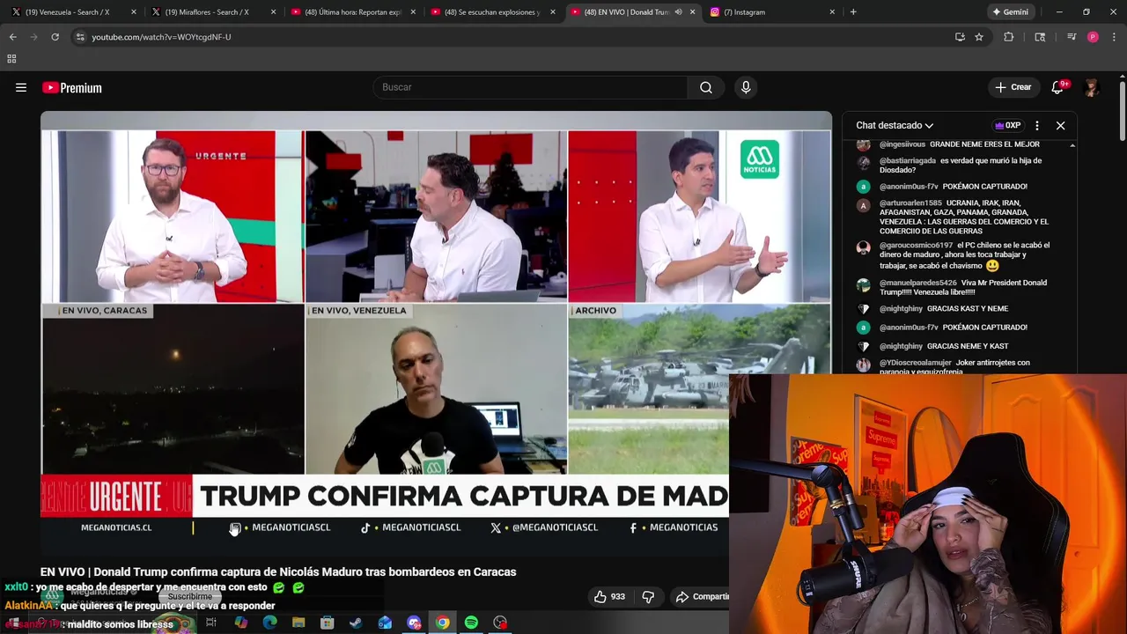Expand the Chat destacado dropdown
Viewport: 1127px width, 634px height.
coord(895,125)
